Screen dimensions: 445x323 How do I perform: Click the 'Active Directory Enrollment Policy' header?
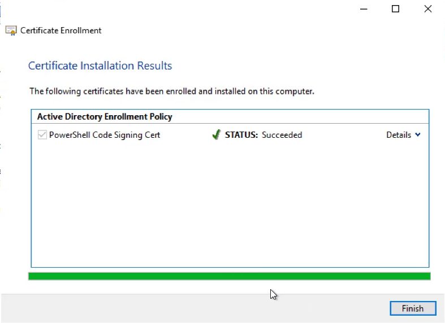[x=105, y=116]
